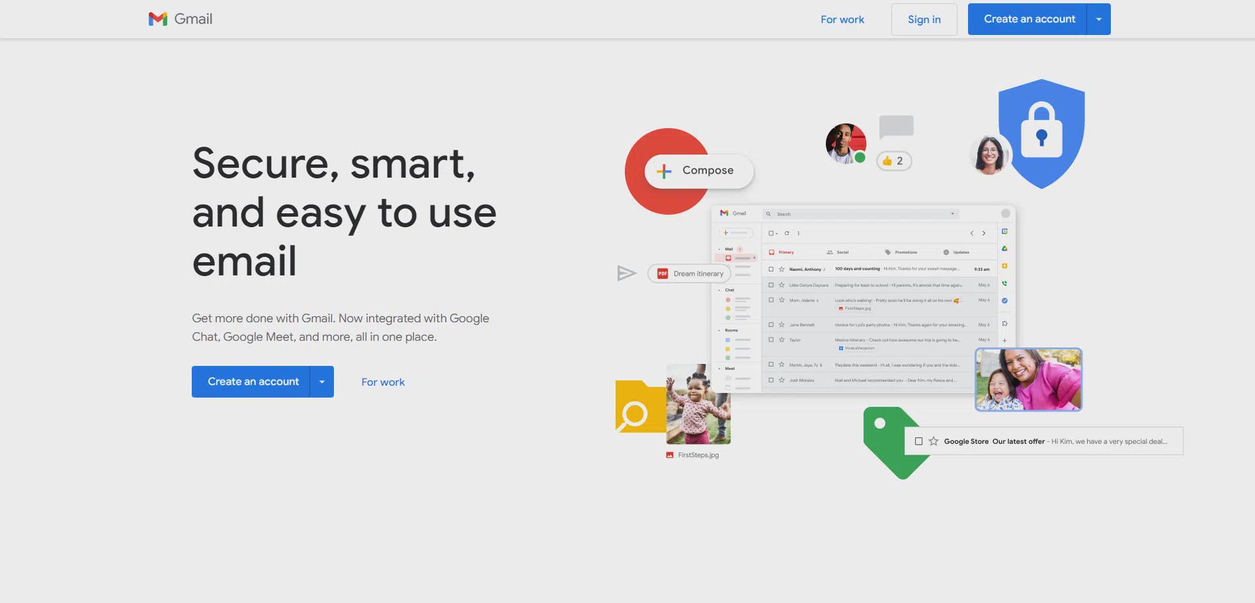Click the blue security shield lock icon
The height and width of the screenshot is (603, 1255).
coord(1041,133)
